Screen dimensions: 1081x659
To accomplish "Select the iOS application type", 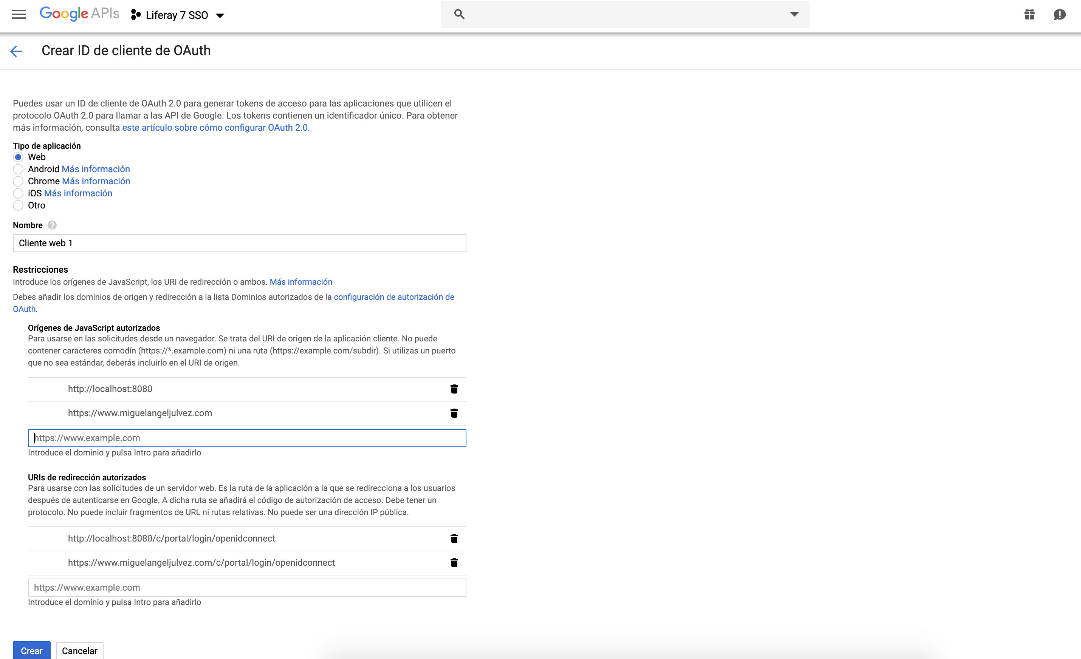I will pos(18,193).
